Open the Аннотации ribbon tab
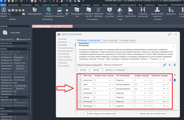 pyautogui.click(x=86, y=5)
